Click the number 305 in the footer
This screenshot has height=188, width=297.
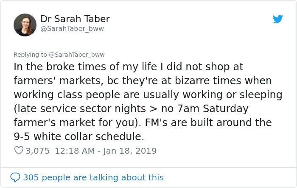click(x=31, y=177)
